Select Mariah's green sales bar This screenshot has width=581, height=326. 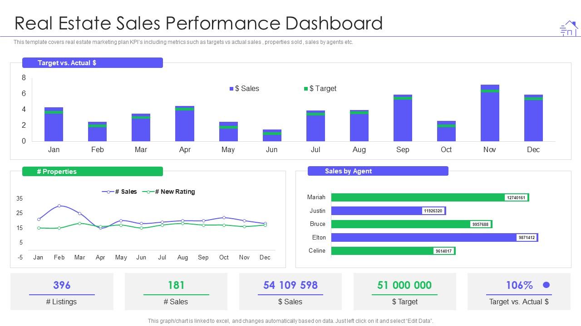418,197
